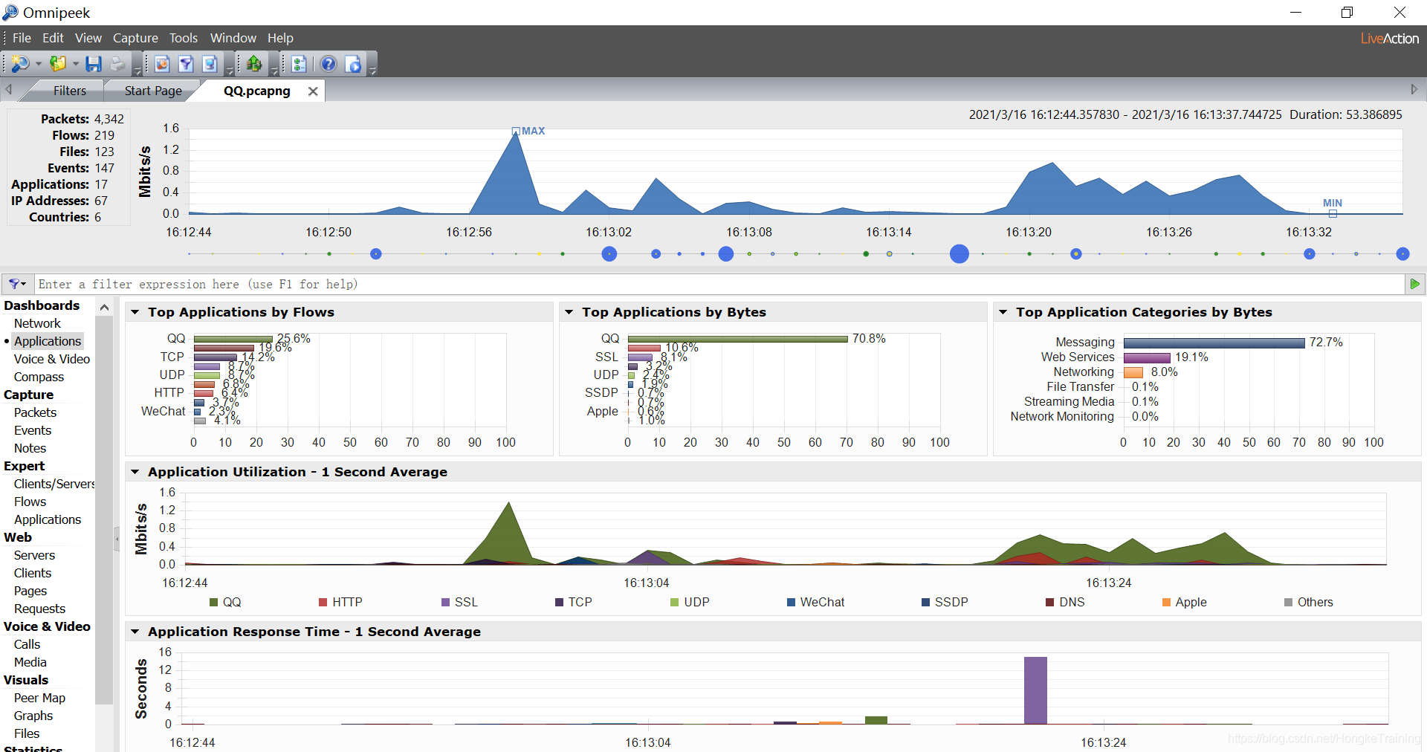
Task: Click the filter expression input field
Action: tap(719, 284)
